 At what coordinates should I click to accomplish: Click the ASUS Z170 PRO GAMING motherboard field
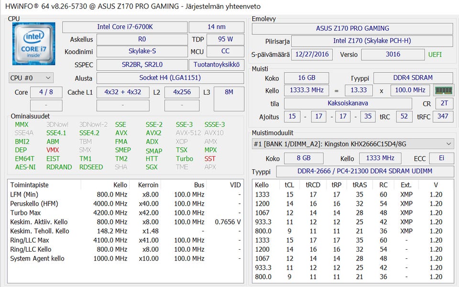coord(352,28)
